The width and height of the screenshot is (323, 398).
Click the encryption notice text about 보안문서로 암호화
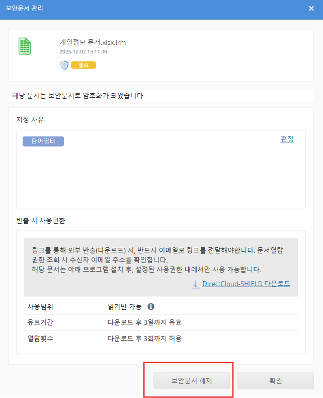(x=78, y=96)
